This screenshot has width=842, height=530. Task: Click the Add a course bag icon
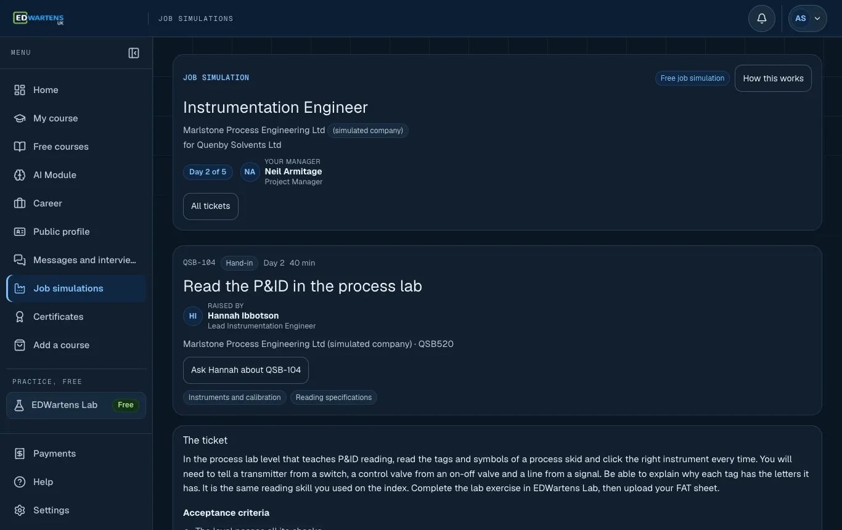tap(20, 345)
